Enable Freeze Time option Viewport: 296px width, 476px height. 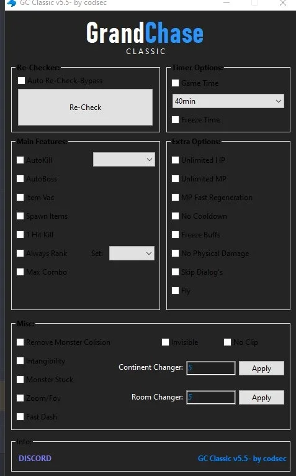pos(175,119)
